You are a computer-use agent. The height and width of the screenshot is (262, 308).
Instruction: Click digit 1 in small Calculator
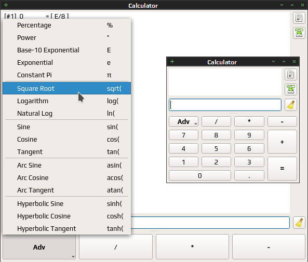183,162
